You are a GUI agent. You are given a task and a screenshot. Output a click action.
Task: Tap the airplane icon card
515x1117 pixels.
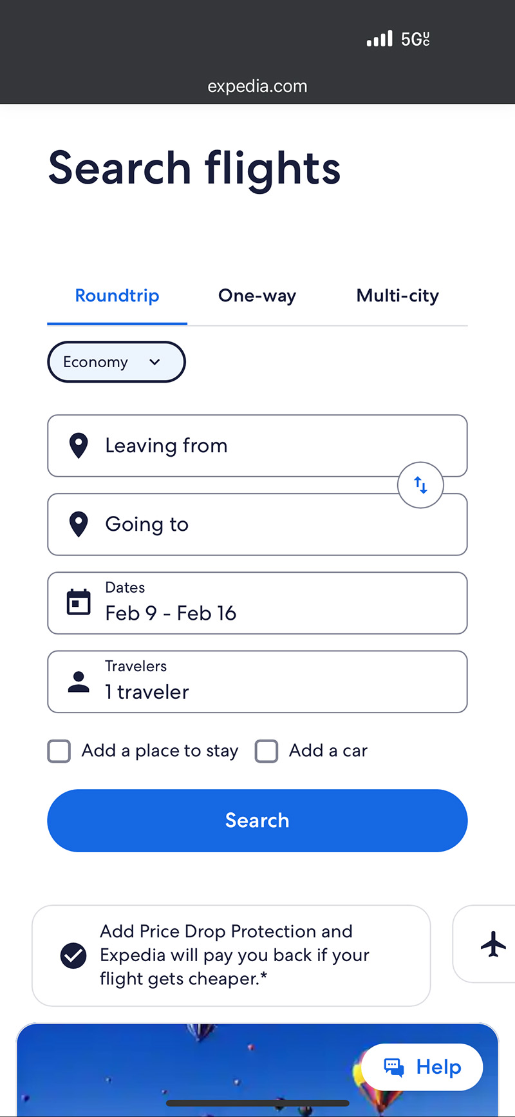[493, 944]
